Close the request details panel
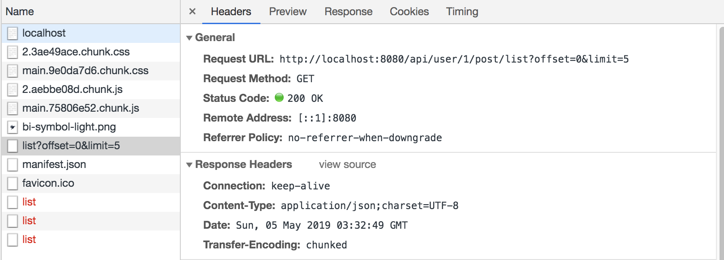 pos(192,12)
